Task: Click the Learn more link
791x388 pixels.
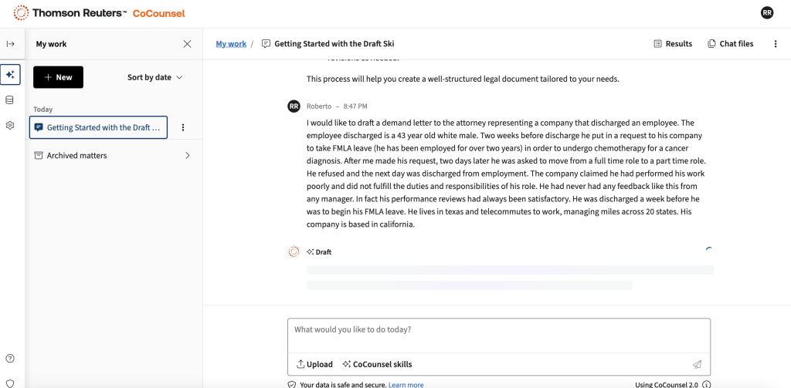Action: (406, 384)
